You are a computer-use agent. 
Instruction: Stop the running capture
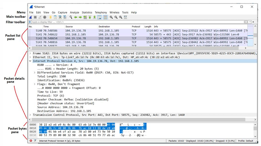pos(35,17)
